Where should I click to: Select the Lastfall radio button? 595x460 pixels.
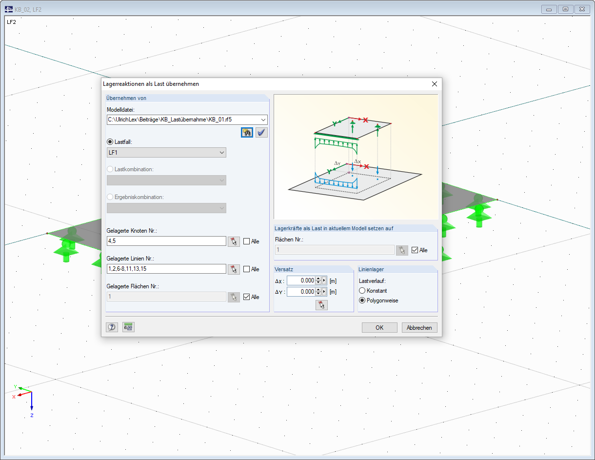[x=110, y=141]
